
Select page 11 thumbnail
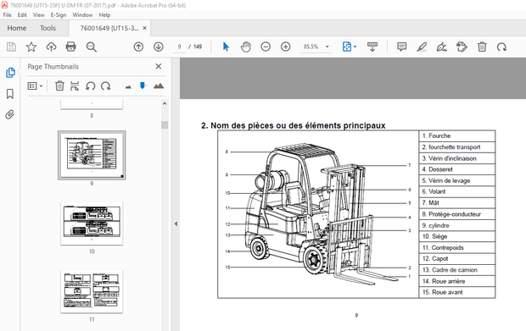click(92, 291)
